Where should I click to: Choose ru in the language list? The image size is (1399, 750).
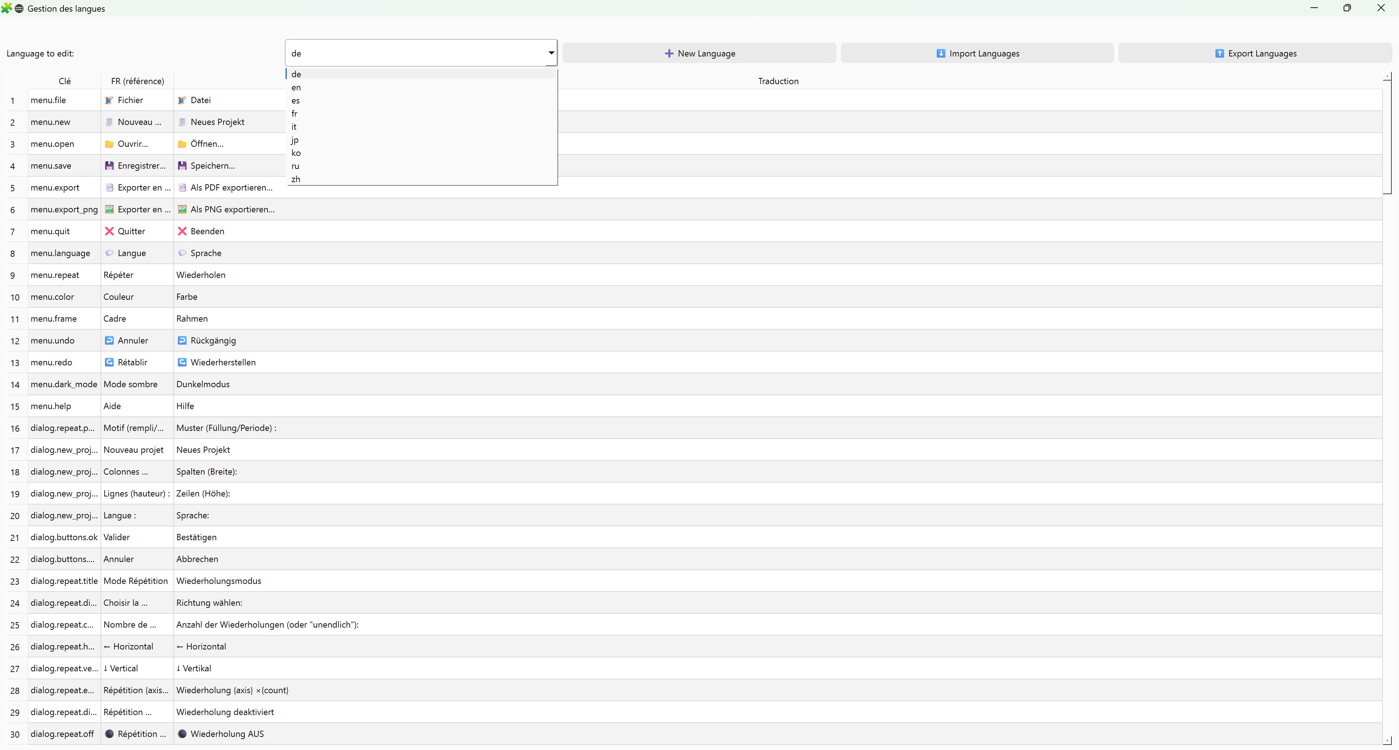(x=295, y=166)
